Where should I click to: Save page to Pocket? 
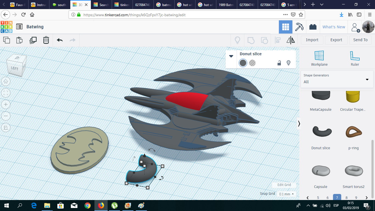click(293, 15)
